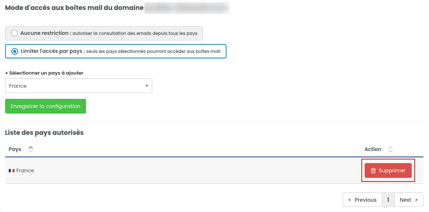Screen dimensions: 429x212
Task: Go to the Next page
Action: (x=409, y=200)
